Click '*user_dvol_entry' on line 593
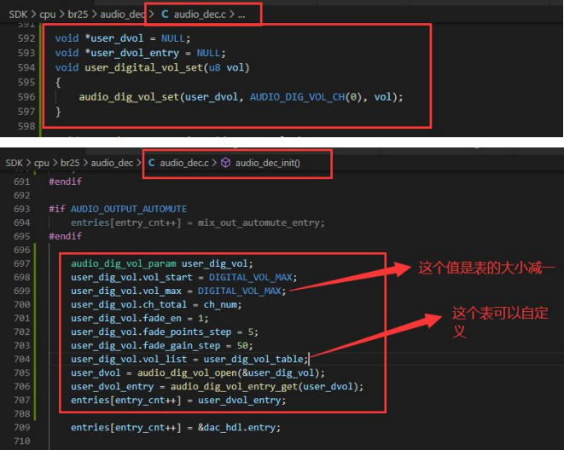Image resolution: width=564 pixels, height=450 pixels. coord(131,53)
